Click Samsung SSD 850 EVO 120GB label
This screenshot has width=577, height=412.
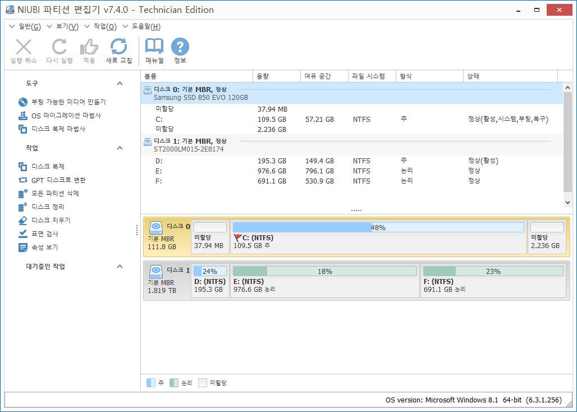tap(201, 98)
